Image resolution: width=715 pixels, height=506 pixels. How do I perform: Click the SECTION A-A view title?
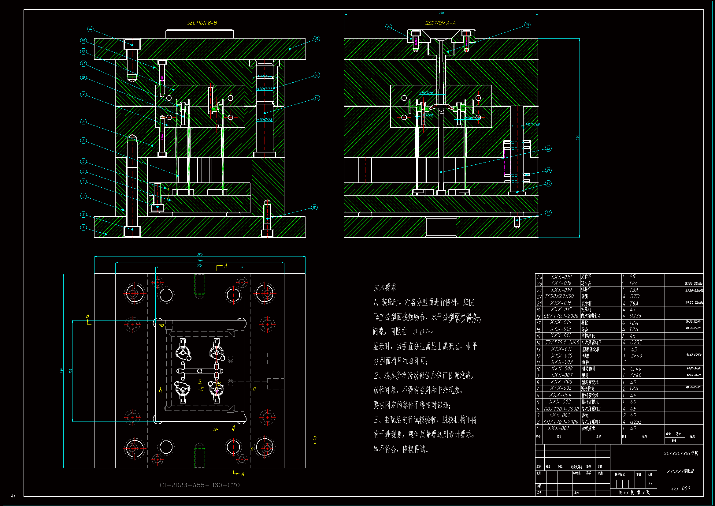tap(440, 23)
